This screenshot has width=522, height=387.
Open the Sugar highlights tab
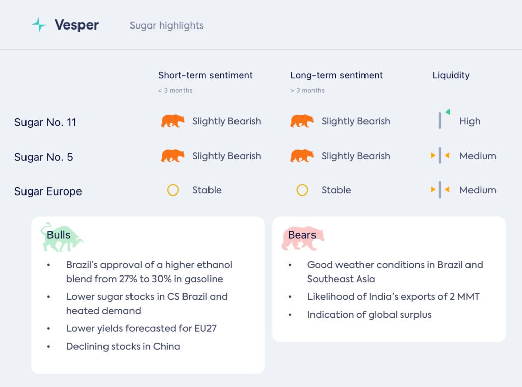(167, 25)
